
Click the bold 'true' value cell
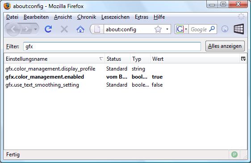(157, 77)
